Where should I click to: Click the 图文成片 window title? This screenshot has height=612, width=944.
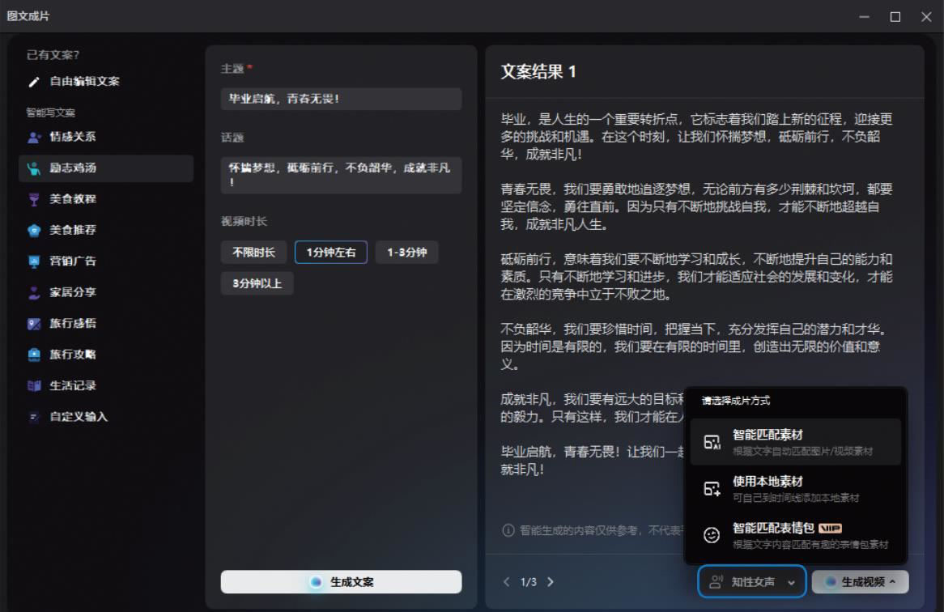[28, 16]
